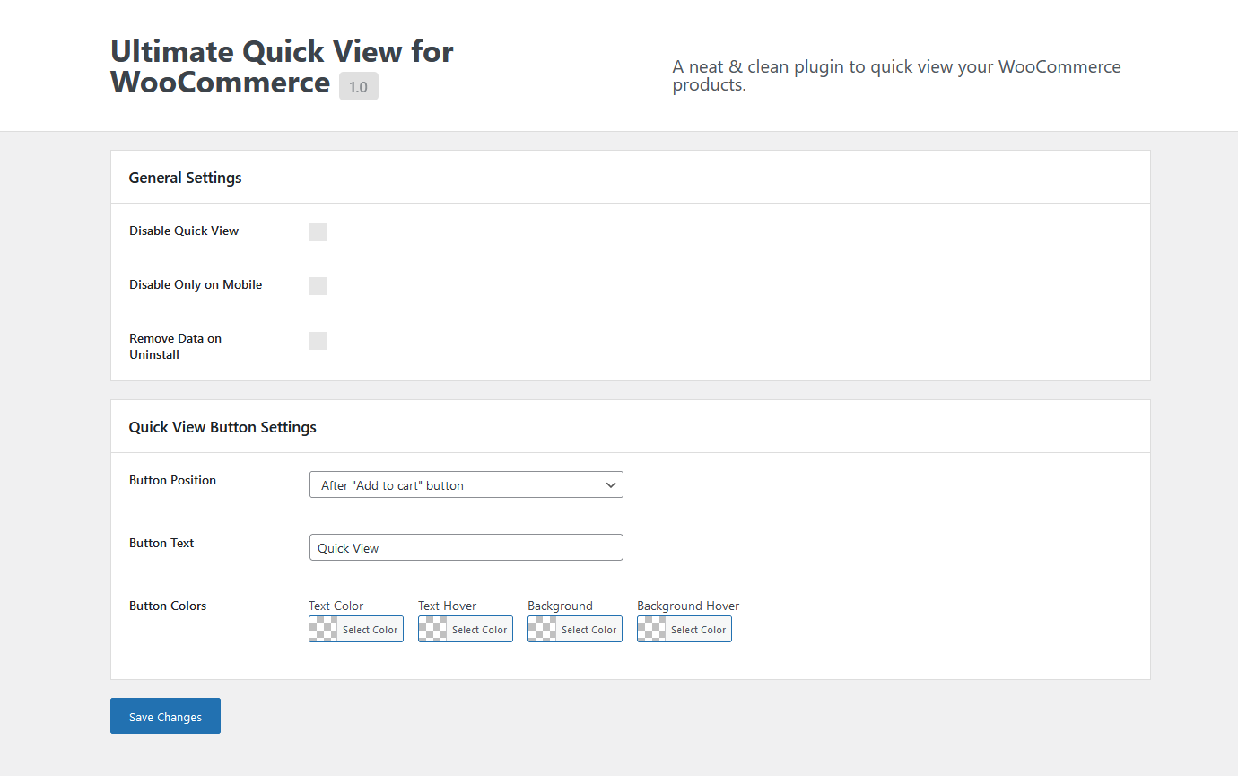Click Select Color under Text Hover

480,630
